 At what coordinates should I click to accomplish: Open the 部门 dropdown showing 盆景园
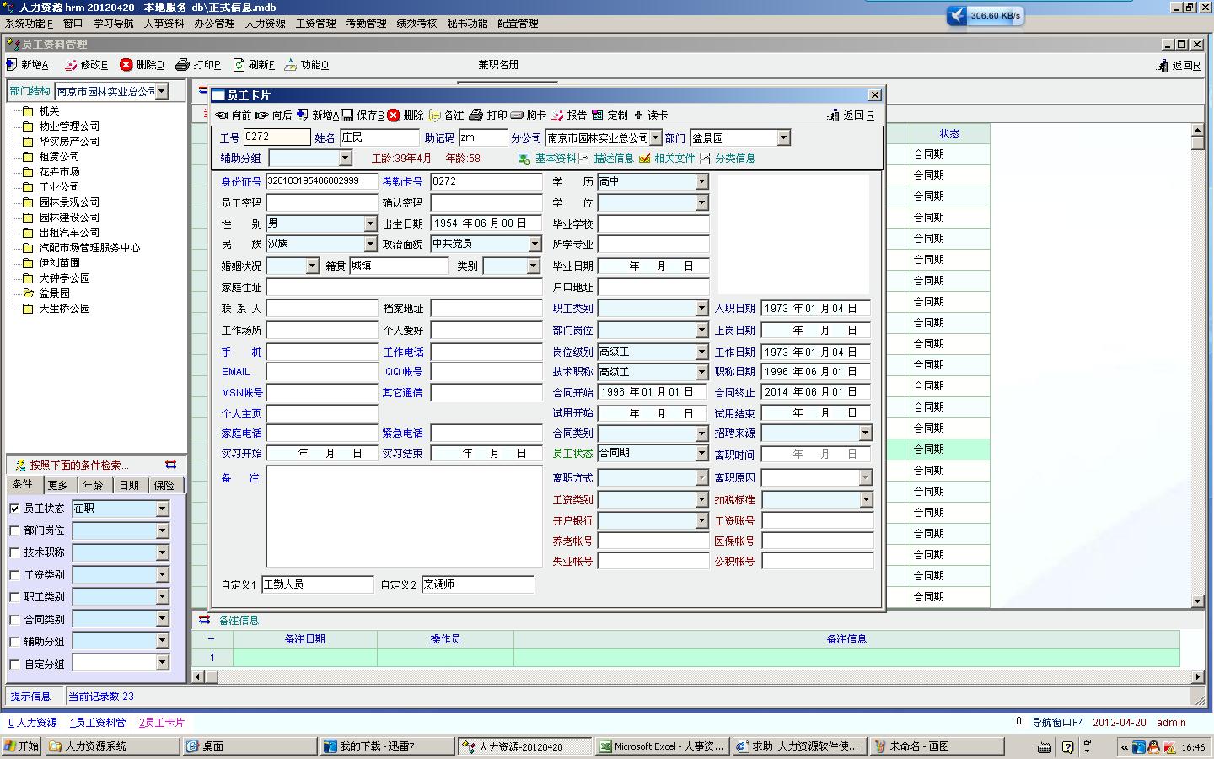(x=783, y=137)
